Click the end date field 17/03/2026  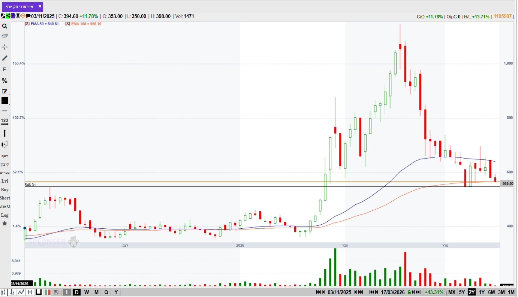click(393, 292)
